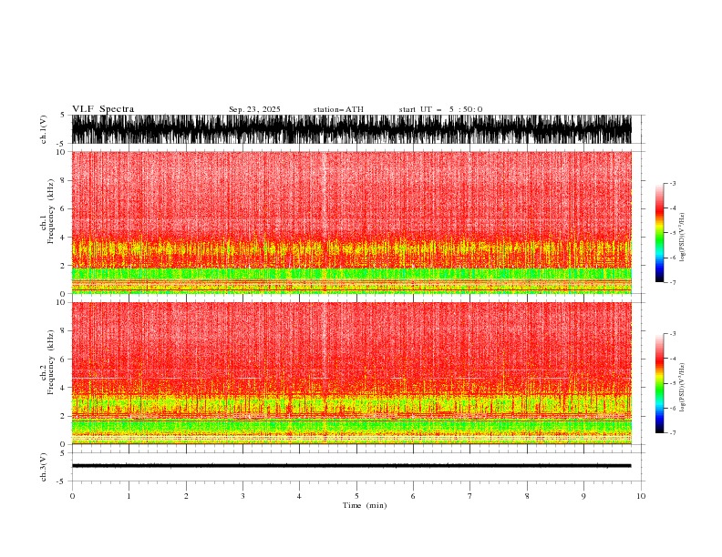Click the upper colorbar's log(PSD) unit label
This screenshot has height=557, width=722.
tap(682, 238)
